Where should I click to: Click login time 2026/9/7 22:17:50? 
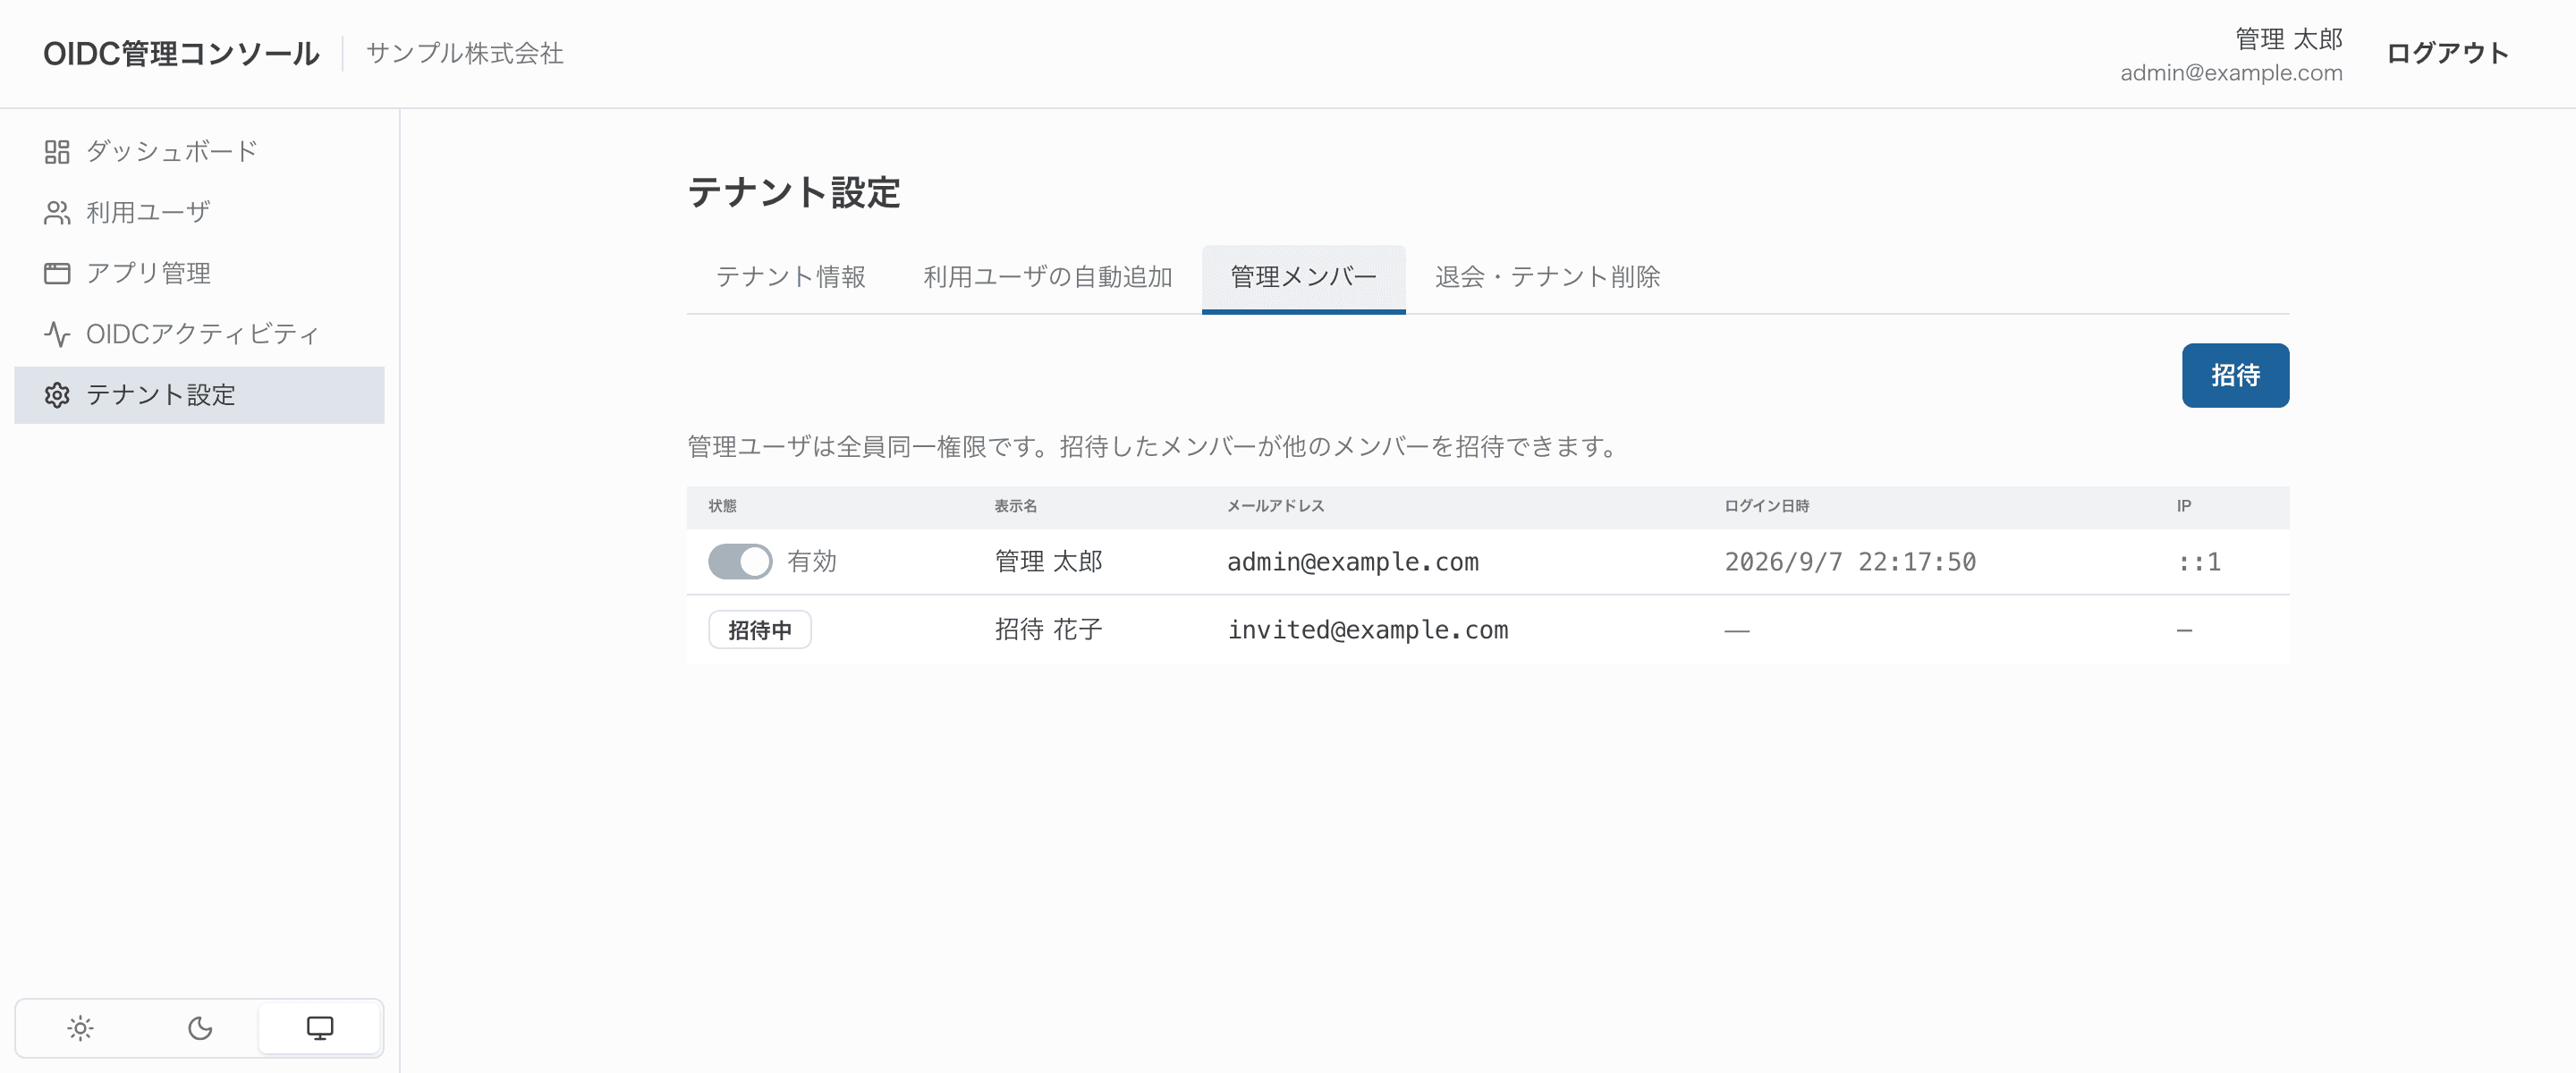(1850, 562)
